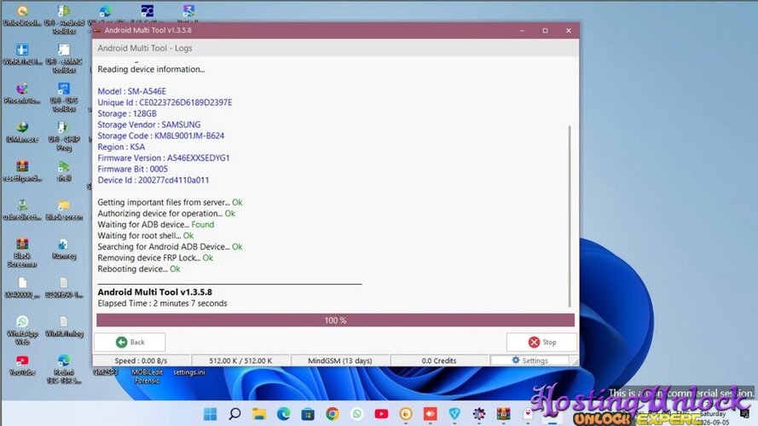Open the WinRa1n desktop shortcut icon

coord(22,54)
